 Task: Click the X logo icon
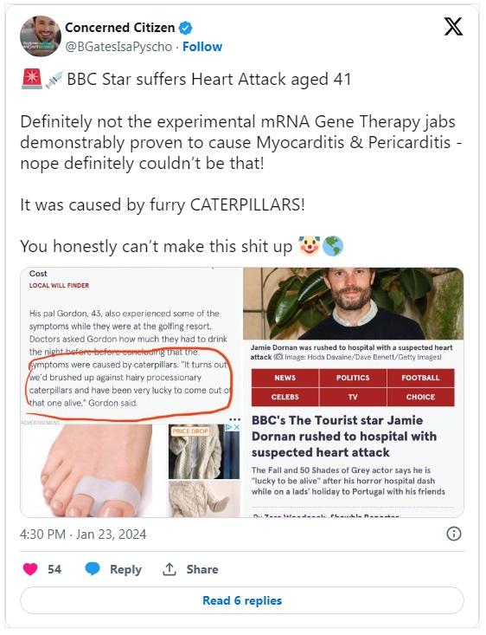pos(453,27)
